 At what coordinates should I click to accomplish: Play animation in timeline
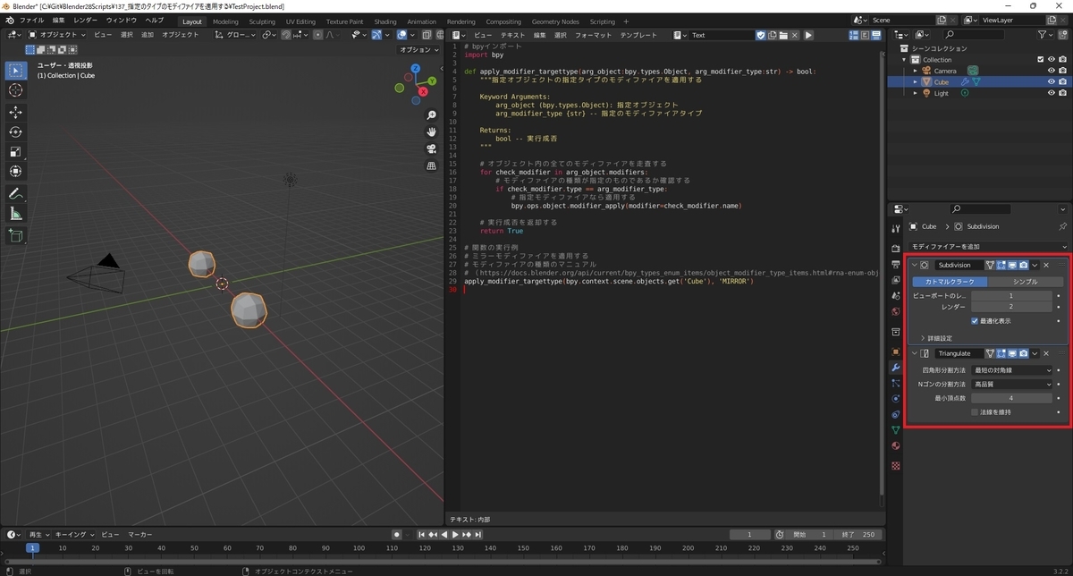pos(456,534)
